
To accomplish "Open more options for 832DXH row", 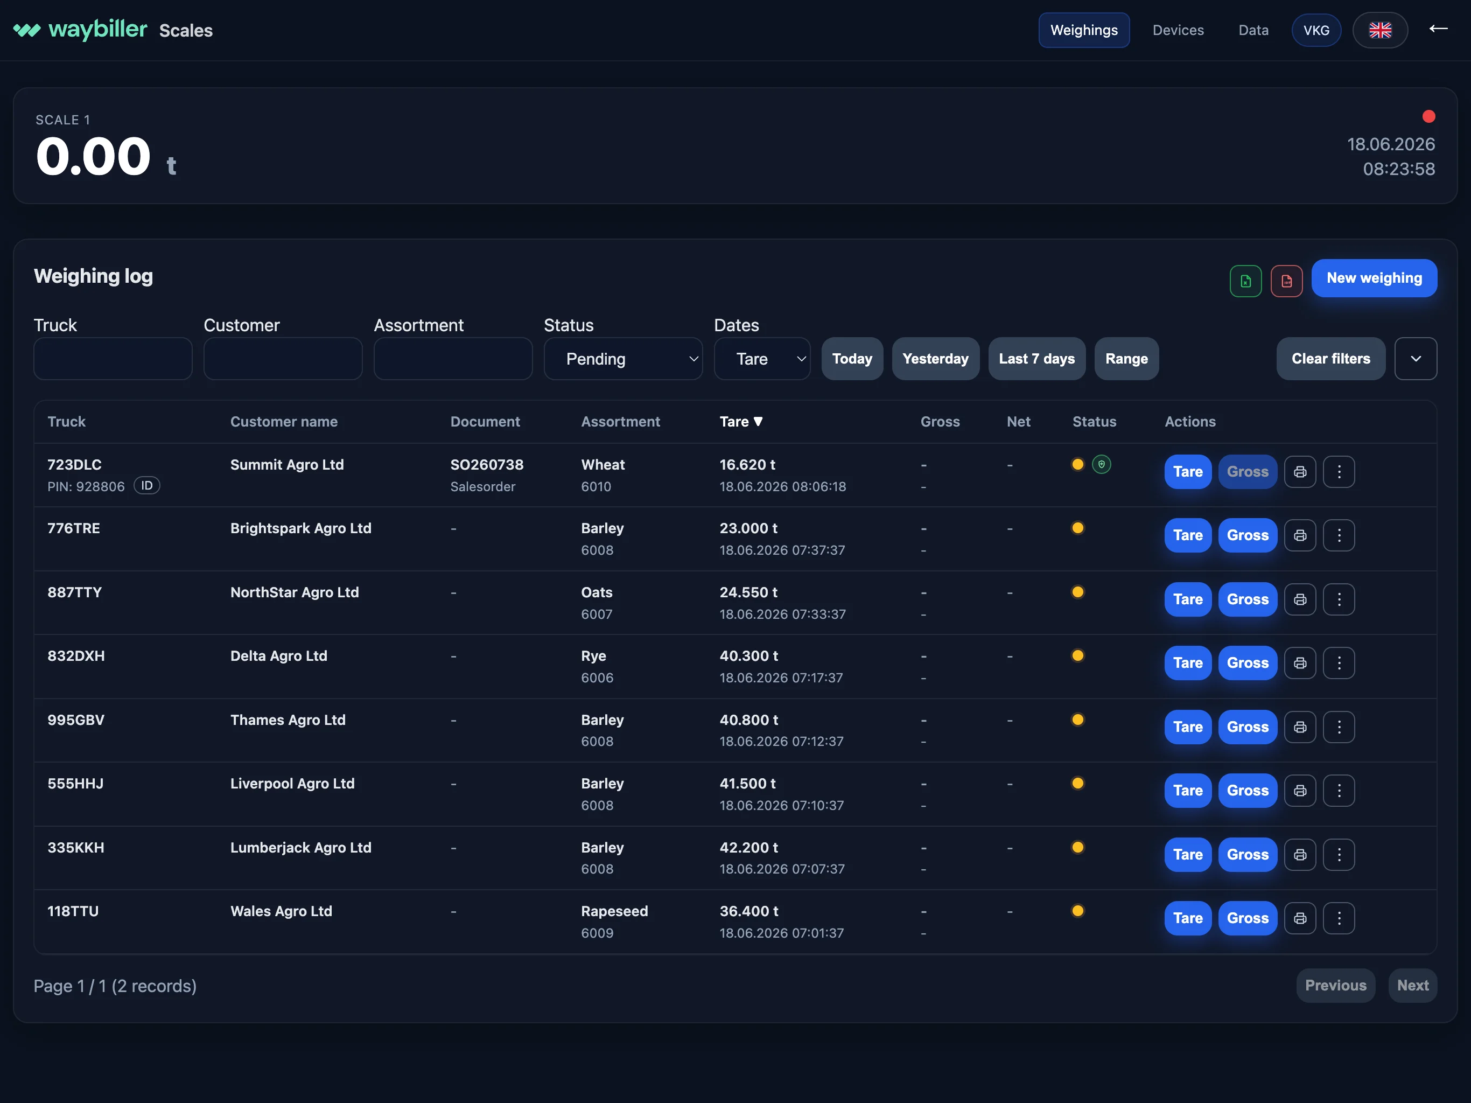I will pyautogui.click(x=1339, y=664).
